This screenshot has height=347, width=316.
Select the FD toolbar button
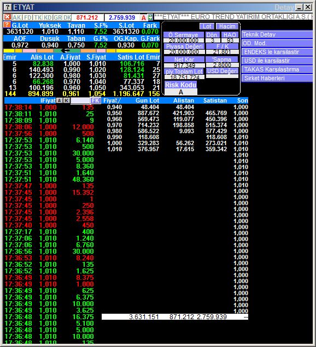tap(28, 17)
